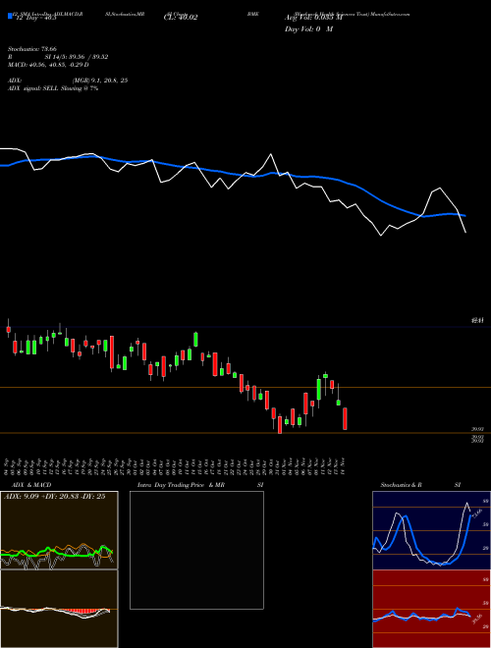Click the lowest red candlestick touching the bottom line
The width and height of the screenshot is (491, 648).
pyautogui.click(x=280, y=424)
